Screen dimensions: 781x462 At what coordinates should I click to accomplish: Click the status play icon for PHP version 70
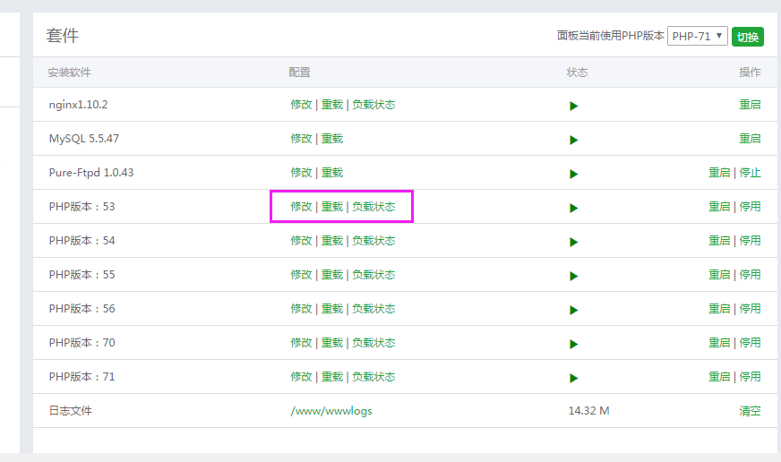click(573, 344)
